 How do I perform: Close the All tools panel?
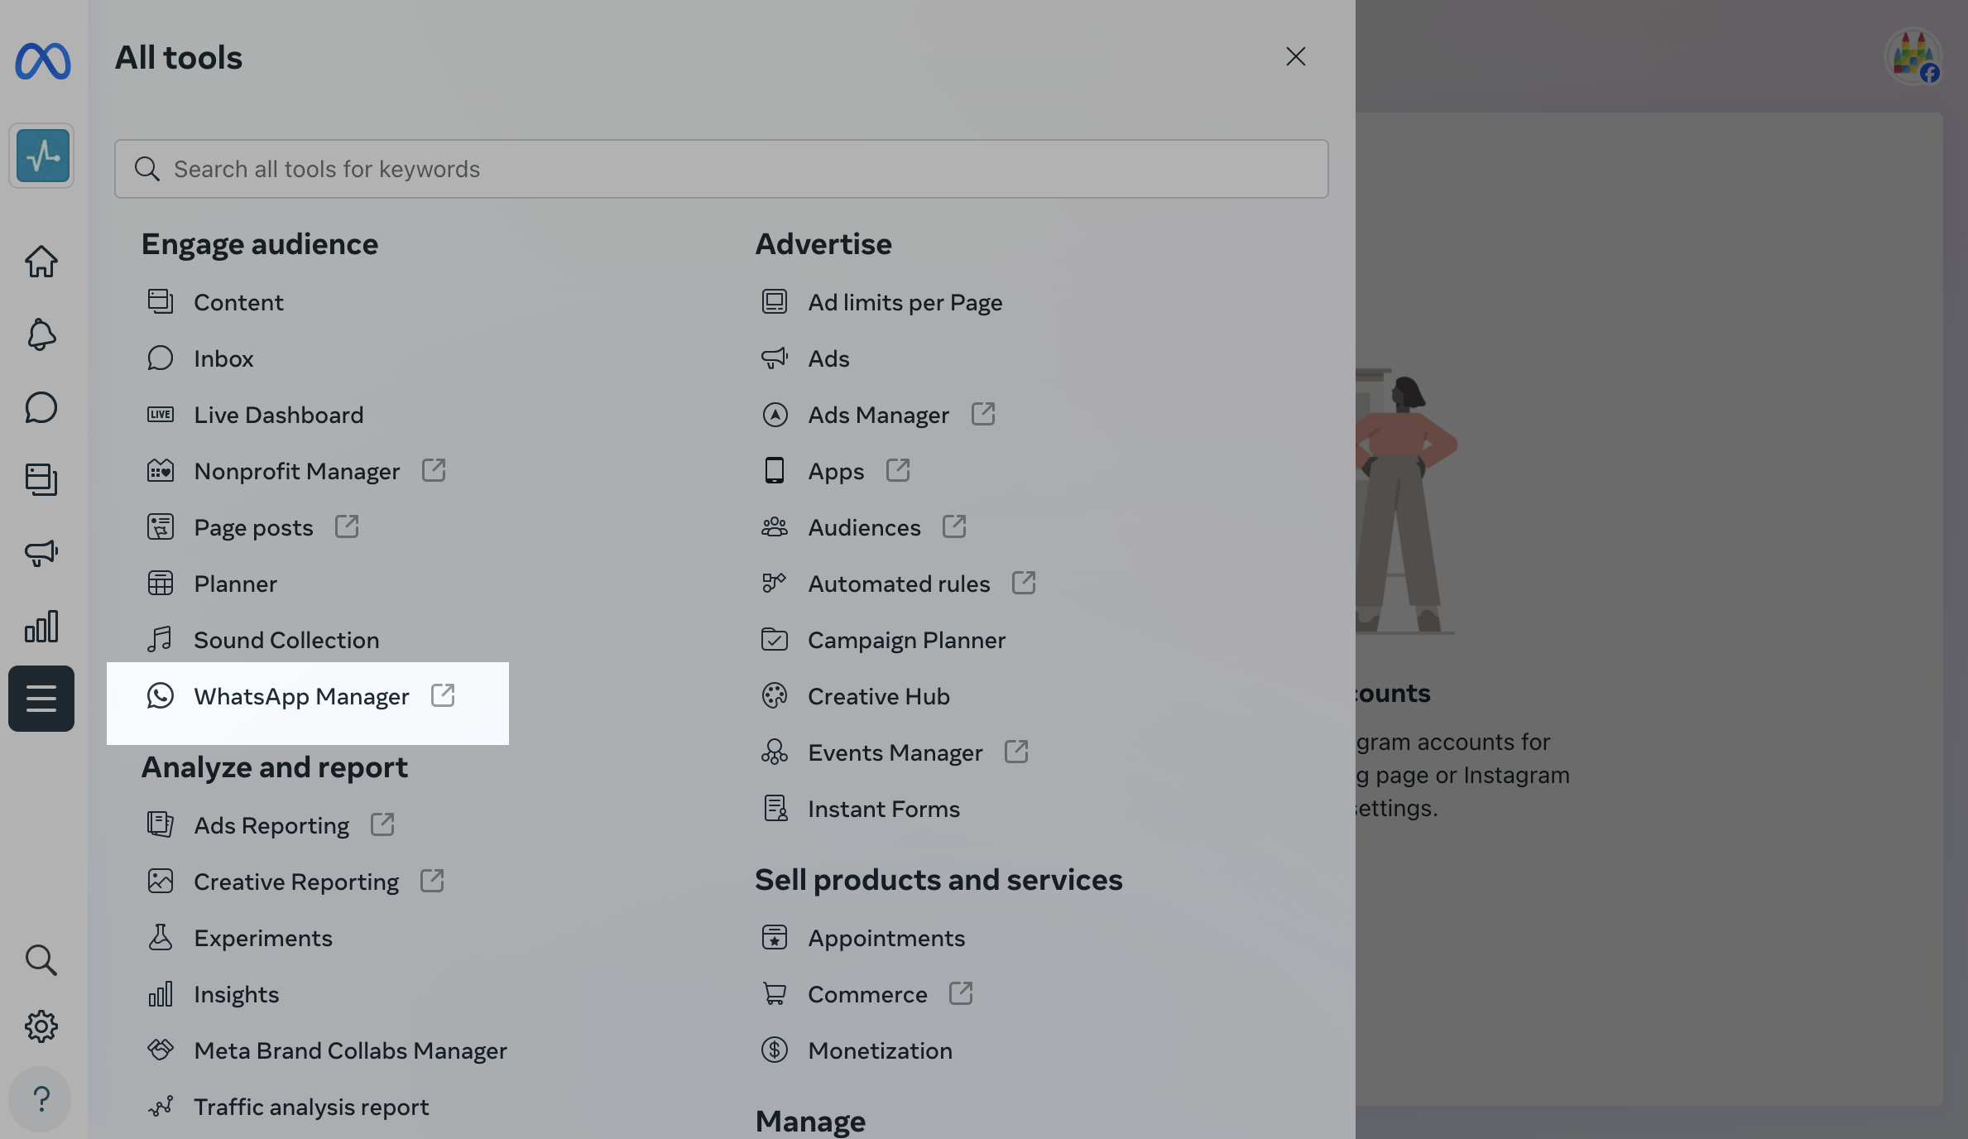[1296, 56]
